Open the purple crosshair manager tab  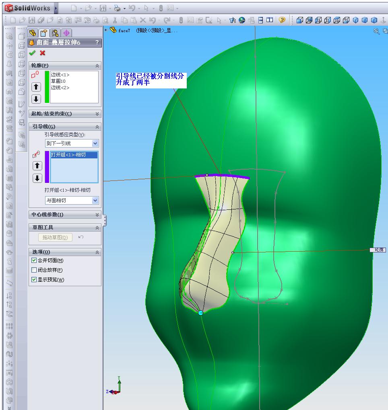pos(66,33)
